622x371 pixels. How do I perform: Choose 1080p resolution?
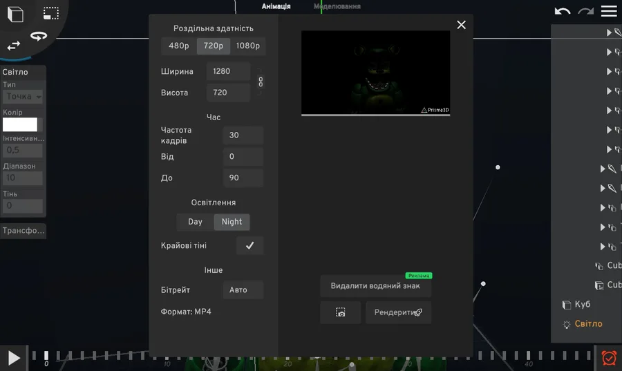pyautogui.click(x=248, y=46)
